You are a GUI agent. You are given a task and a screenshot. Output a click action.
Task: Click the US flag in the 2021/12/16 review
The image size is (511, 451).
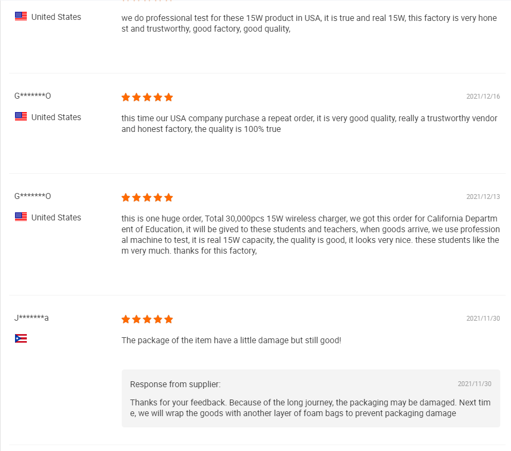21,117
